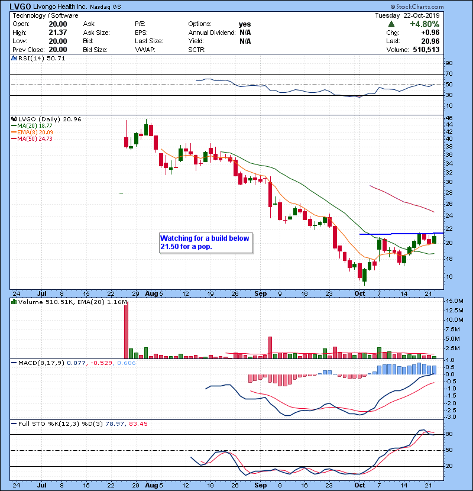473x491 pixels.
Task: Click the 'Watching for a build below 21.50' annotation
Action: coord(206,243)
